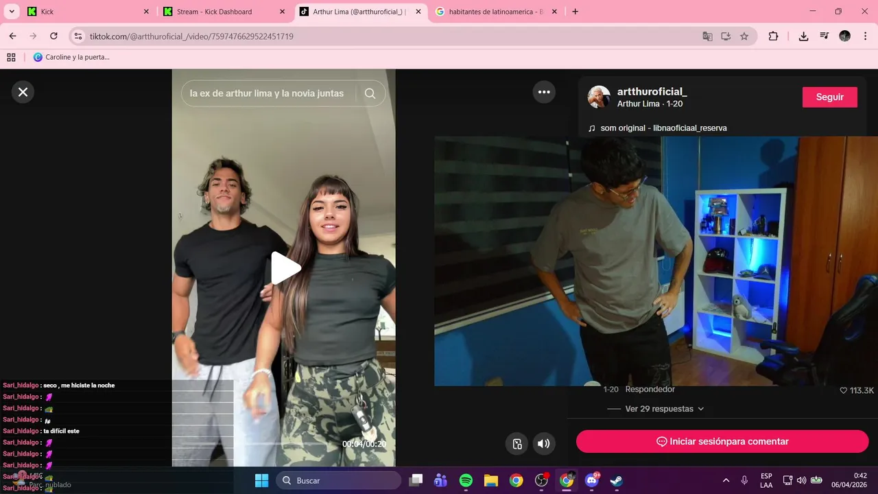
Task: Click the install app icon in address bar
Action: tap(726, 36)
